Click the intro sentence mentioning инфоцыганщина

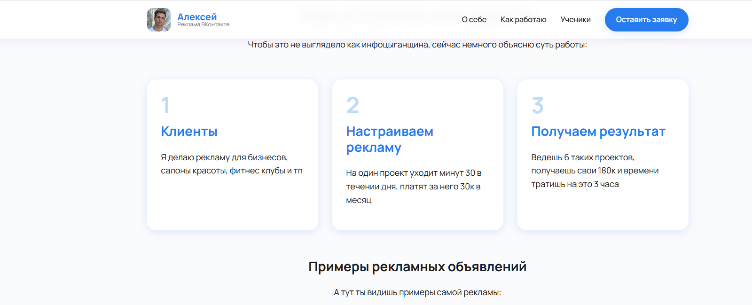pyautogui.click(x=417, y=45)
